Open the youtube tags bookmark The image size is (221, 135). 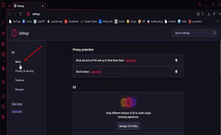tap(55, 21)
